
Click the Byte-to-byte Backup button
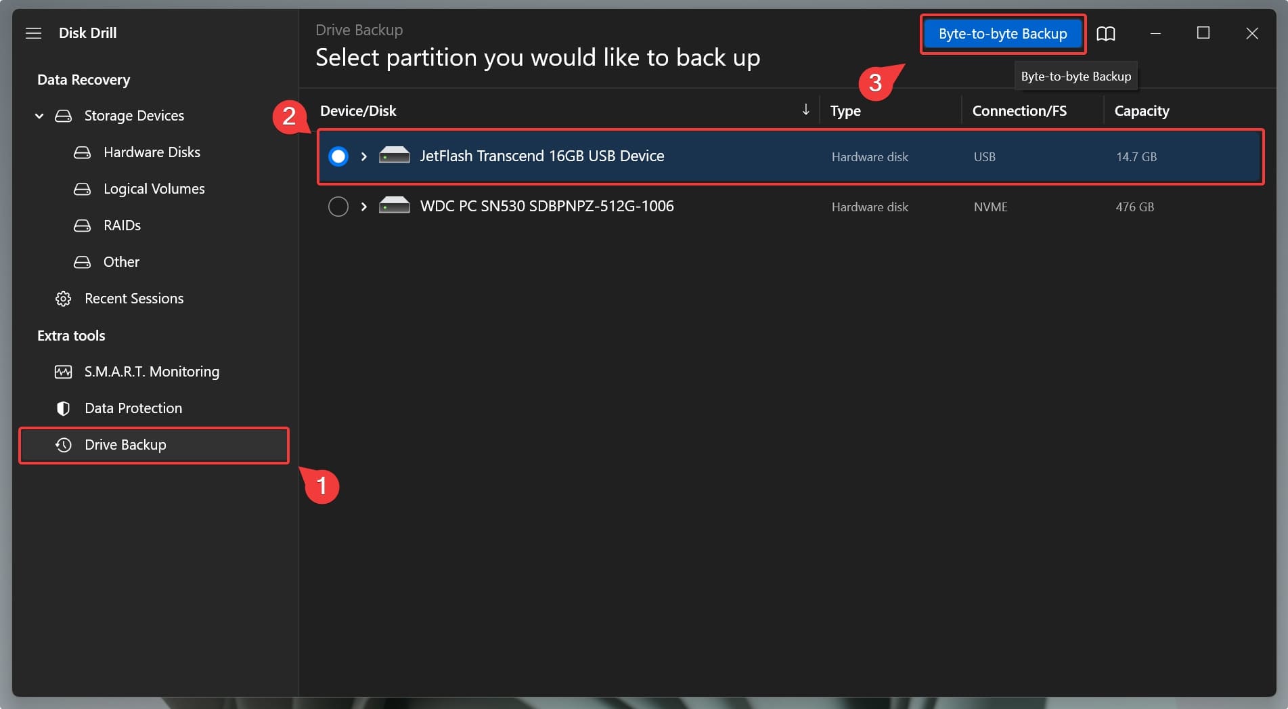(1002, 34)
